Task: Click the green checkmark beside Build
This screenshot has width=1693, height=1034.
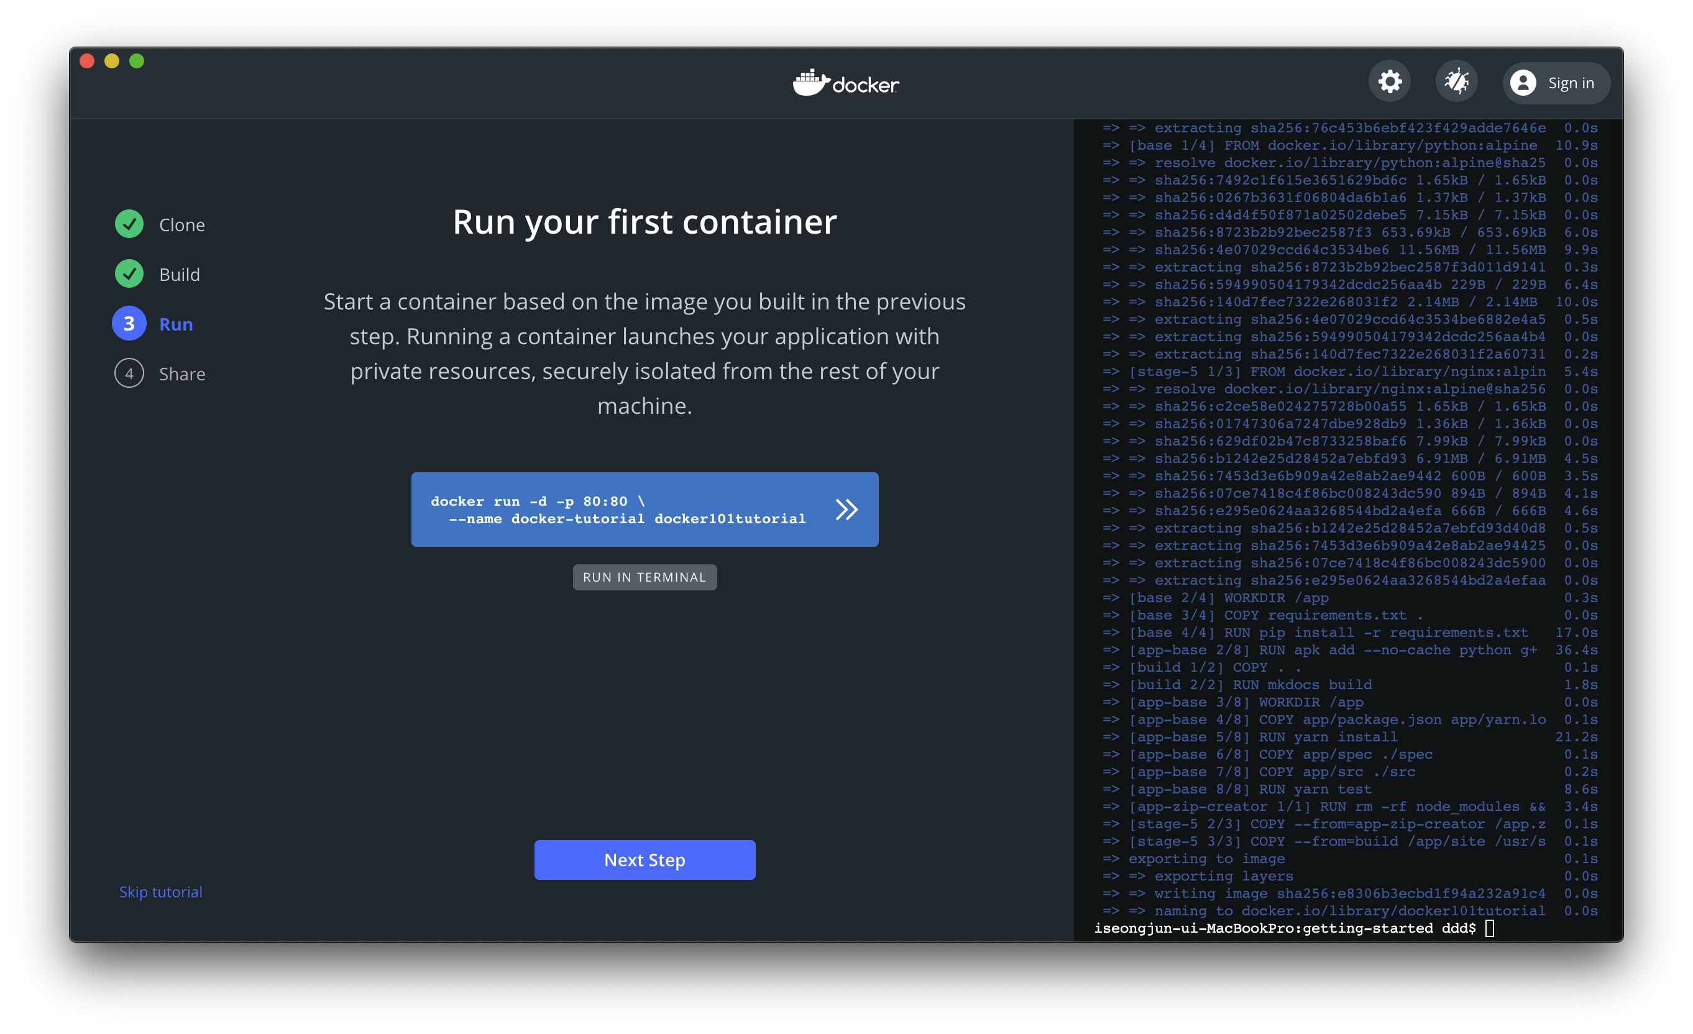Action: pos(129,273)
